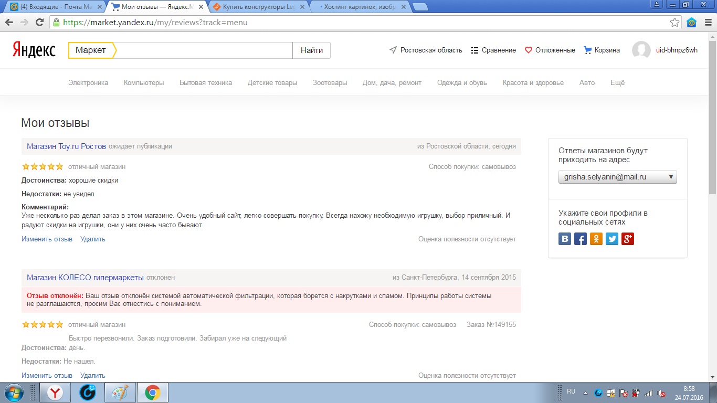Screen dimensions: 717x403
Task: Close the Мои отзывы tab
Action: tap(200, 7)
